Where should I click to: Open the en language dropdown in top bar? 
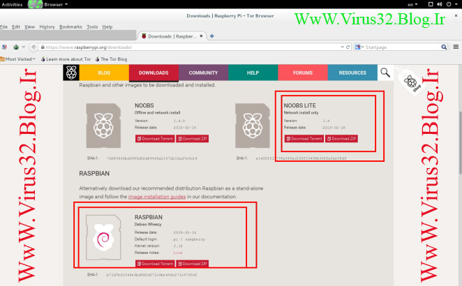pyautogui.click(x=412, y=4)
